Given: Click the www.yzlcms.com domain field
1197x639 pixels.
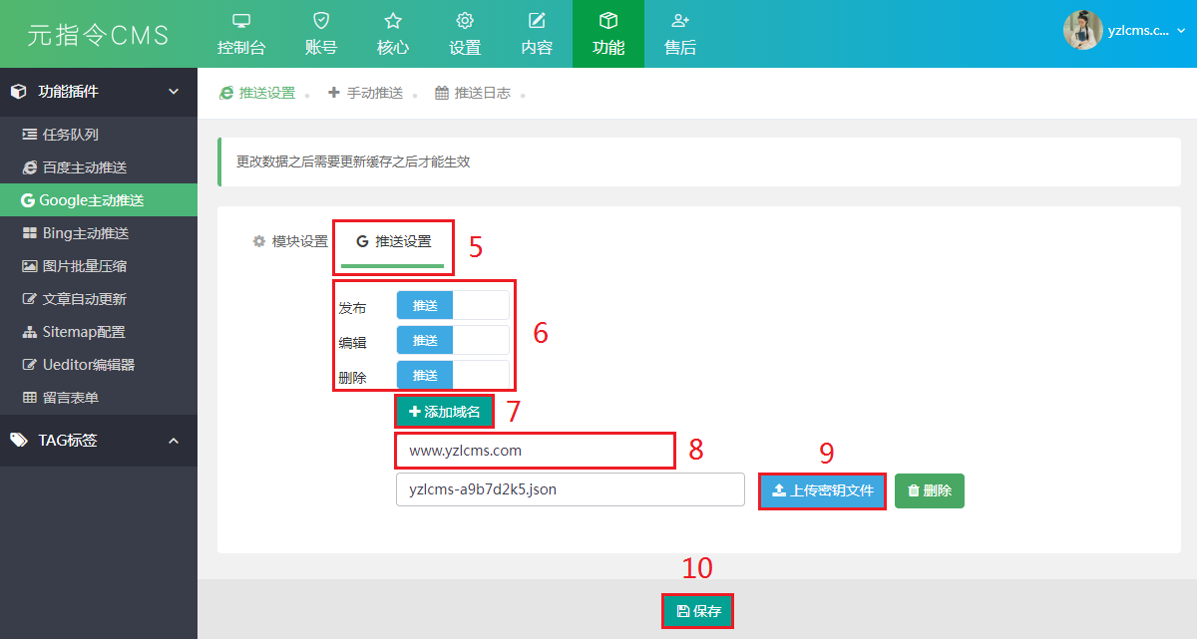Looking at the screenshot, I should (536, 451).
